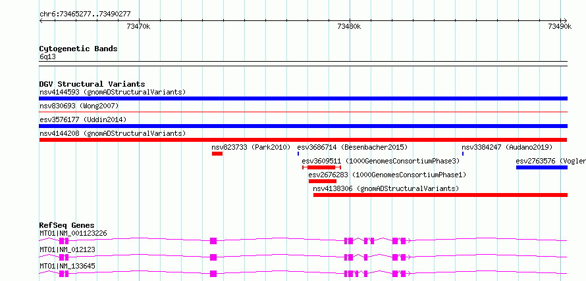Open the DGV Structural Variants track heading
Image resolution: width=586 pixels, height=281 pixels.
pos(92,84)
